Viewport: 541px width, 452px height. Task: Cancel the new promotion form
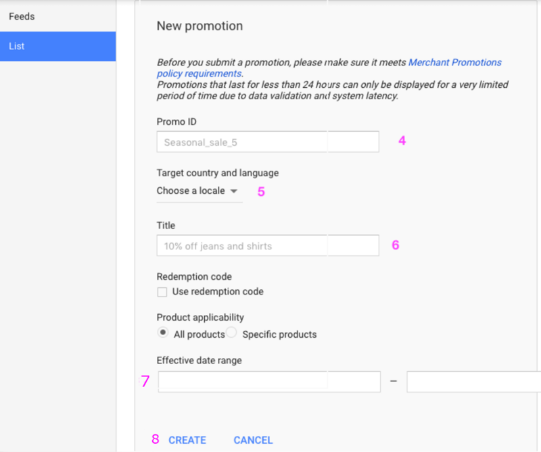click(253, 441)
